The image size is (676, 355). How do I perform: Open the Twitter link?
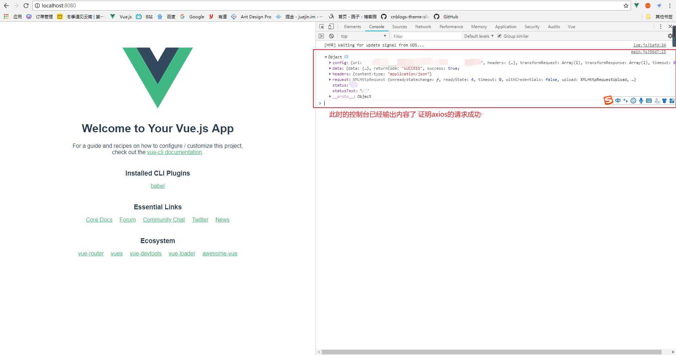point(200,220)
